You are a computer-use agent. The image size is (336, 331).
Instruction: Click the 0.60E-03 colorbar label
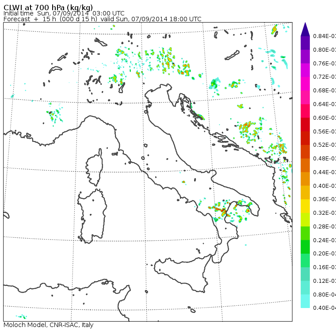tap(325, 118)
